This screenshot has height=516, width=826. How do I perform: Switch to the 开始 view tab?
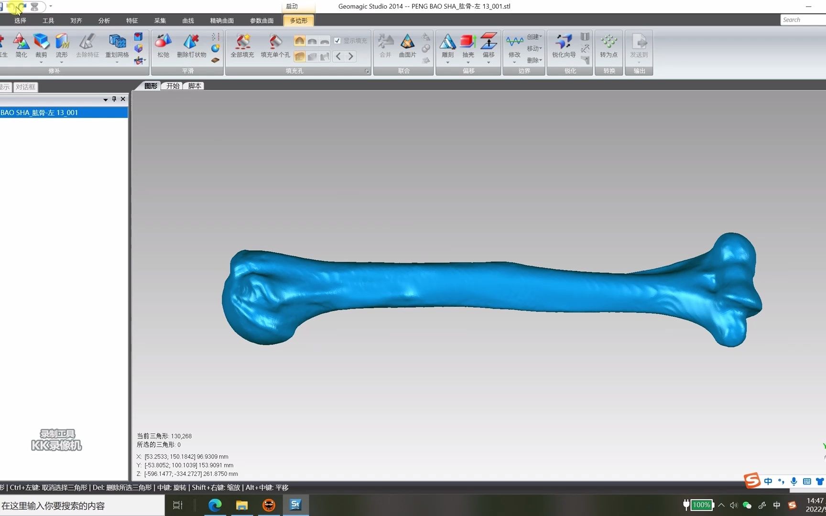click(173, 86)
